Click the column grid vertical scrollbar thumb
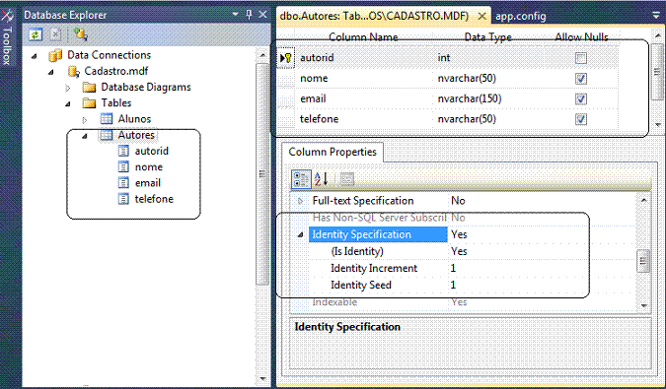666x389 pixels. pyautogui.click(x=657, y=72)
